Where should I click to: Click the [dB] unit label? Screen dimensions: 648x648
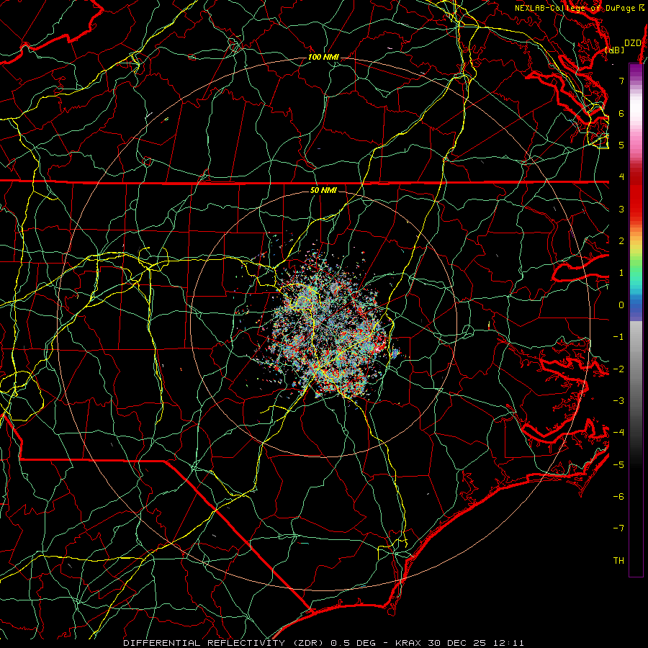point(615,50)
